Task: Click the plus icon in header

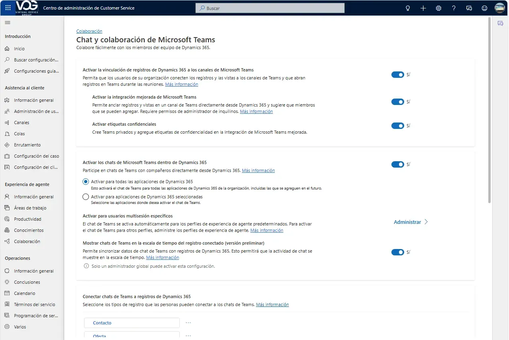Action: tap(423, 8)
